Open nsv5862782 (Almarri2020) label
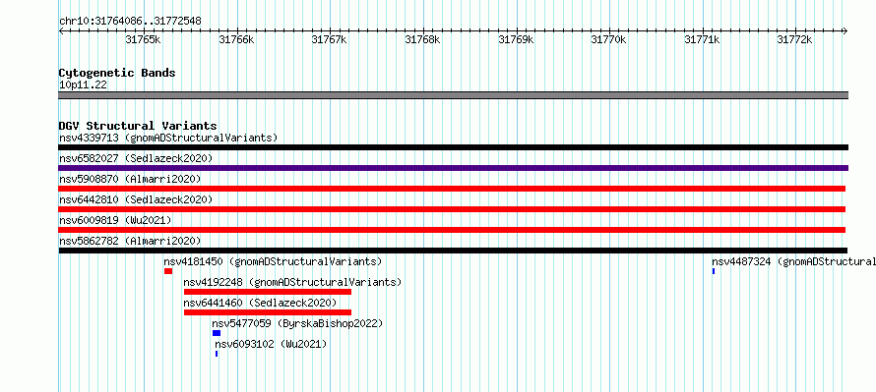This screenshot has width=876, height=392. pos(130,241)
